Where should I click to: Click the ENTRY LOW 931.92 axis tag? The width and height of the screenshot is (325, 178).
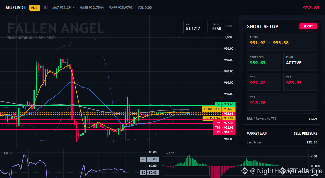click(x=219, y=118)
